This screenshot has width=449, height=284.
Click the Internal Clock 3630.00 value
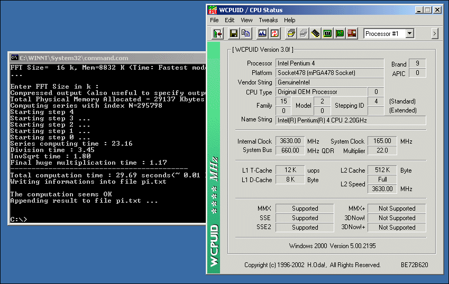click(290, 141)
